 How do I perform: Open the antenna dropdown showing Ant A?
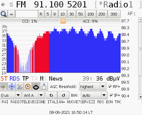pyautogui.click(x=33, y=95)
